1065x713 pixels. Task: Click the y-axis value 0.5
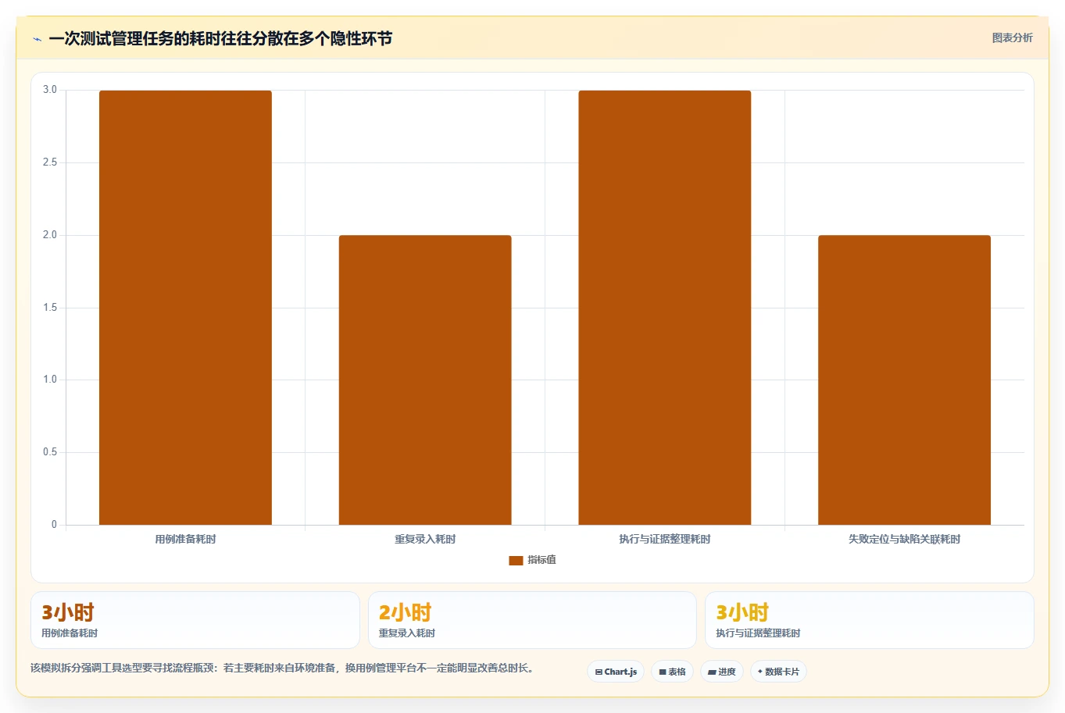click(x=50, y=452)
